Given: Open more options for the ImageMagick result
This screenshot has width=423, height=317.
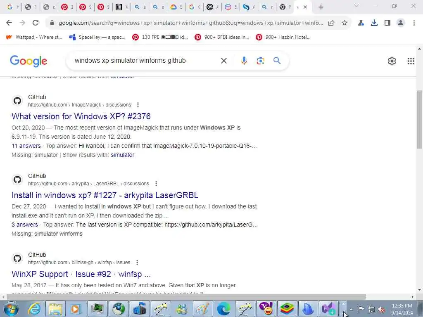Looking at the screenshot, I should click(138, 105).
